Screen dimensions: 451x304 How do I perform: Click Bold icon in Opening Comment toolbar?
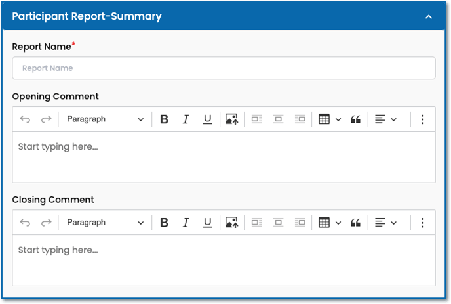coord(165,119)
